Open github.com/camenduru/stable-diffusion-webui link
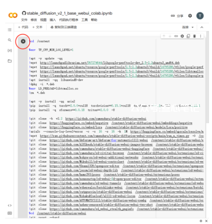The width and height of the screenshot is (212, 224). tap(106, 119)
